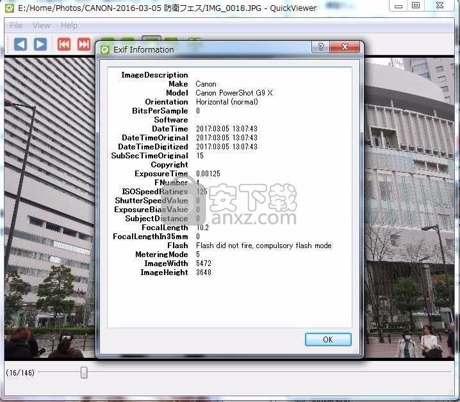The image size is (460, 402).
Task: Select Orientation value Horizontal (normal)
Action: [x=227, y=102]
